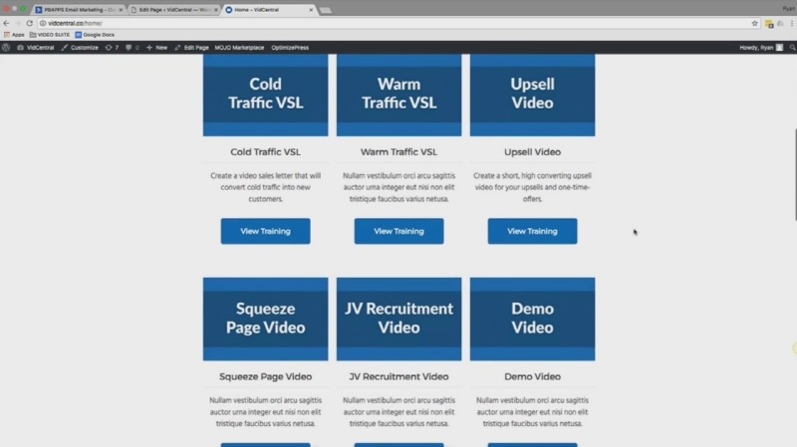797x447 pixels.
Task: Reload the page with the refresh icon
Action: (x=29, y=23)
